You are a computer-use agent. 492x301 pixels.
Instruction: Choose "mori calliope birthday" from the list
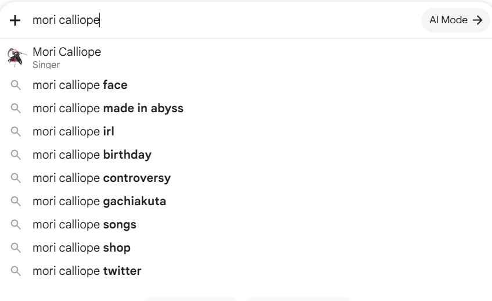(x=246, y=155)
